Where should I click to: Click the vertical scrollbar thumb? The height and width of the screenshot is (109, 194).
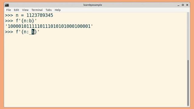188,83
